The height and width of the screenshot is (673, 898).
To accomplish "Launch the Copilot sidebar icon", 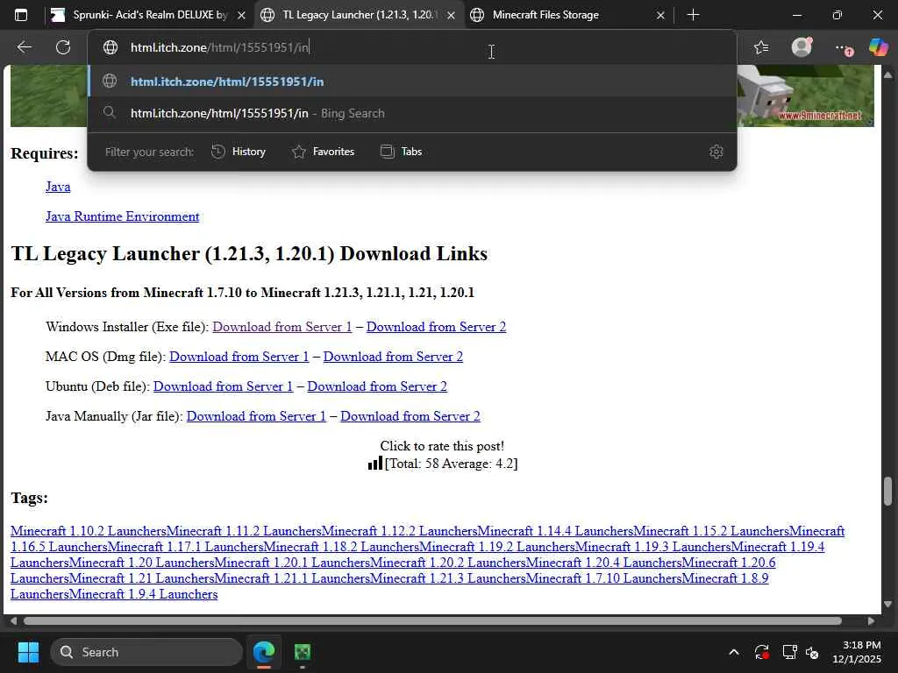I will pyautogui.click(x=878, y=47).
